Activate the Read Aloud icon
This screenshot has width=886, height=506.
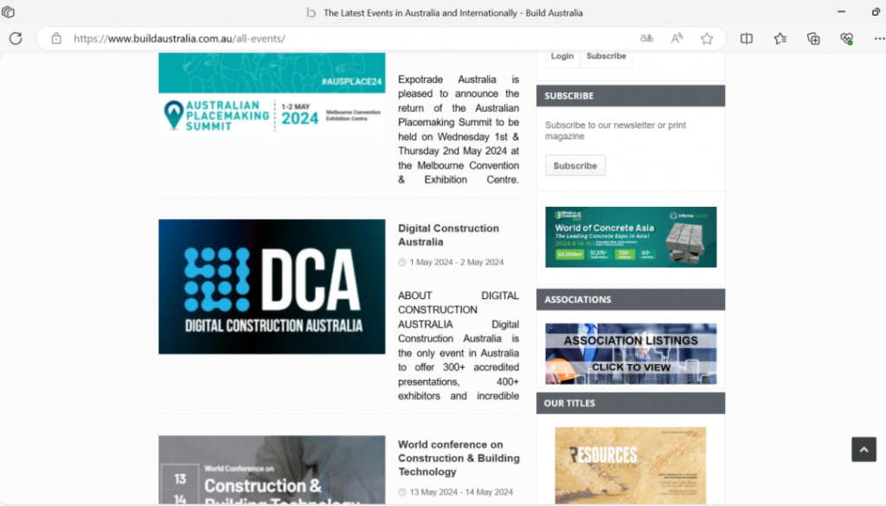[677, 38]
